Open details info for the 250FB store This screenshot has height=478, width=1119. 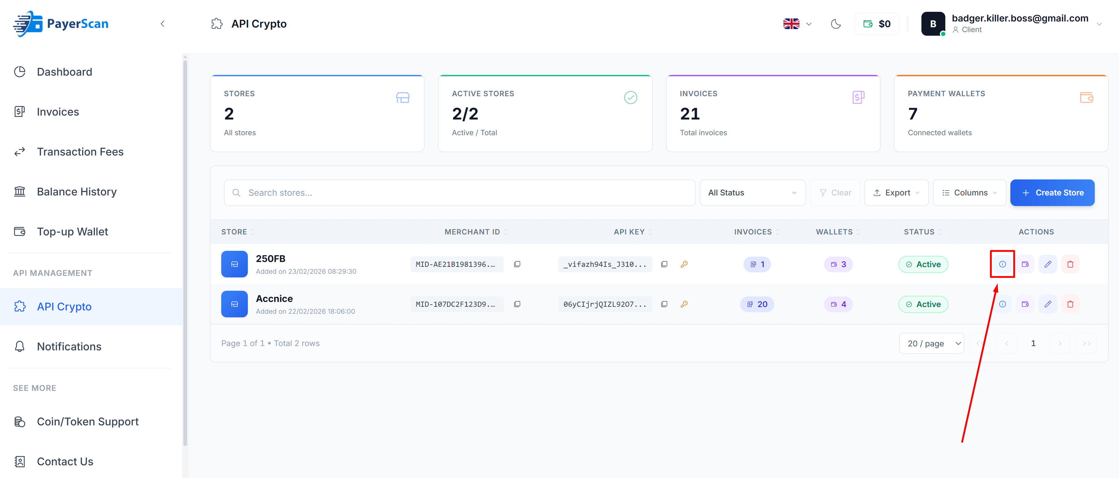(x=1002, y=264)
